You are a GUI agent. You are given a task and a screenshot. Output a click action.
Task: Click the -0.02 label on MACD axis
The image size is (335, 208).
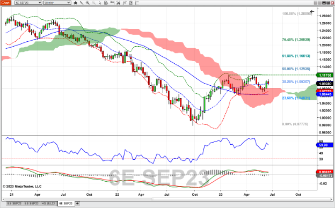[x=323, y=183]
